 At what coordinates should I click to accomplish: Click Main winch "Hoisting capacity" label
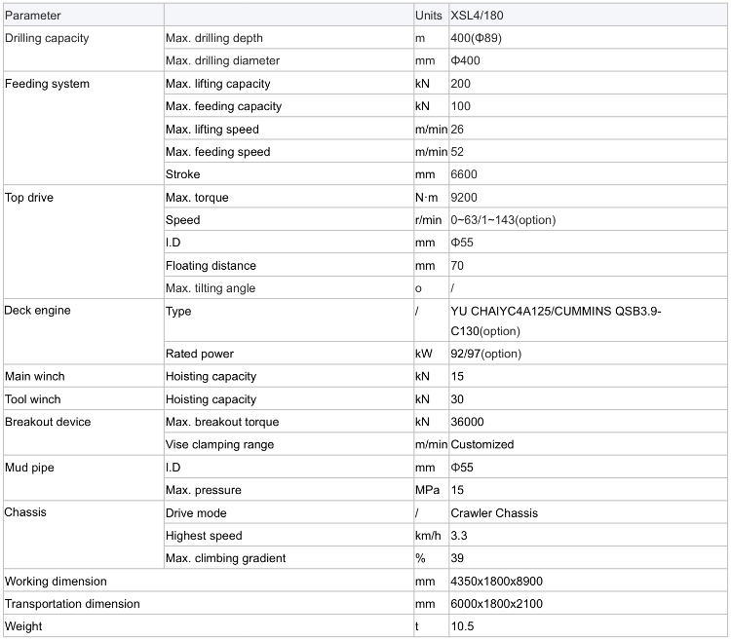click(211, 376)
